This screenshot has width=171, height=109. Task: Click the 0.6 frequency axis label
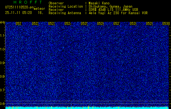[x=2, y=104]
